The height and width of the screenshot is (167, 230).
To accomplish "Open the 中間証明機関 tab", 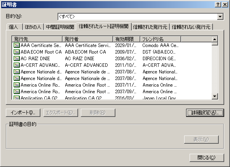I will point(60,27).
